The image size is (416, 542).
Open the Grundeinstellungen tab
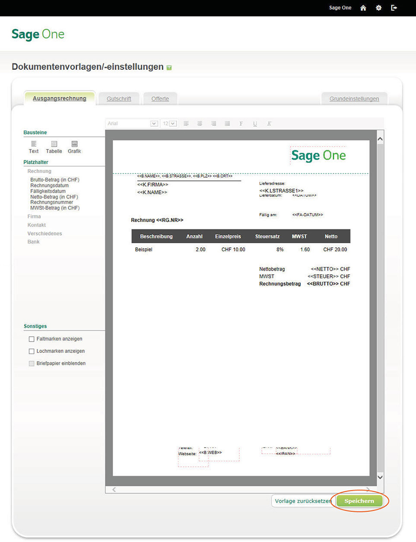[354, 99]
